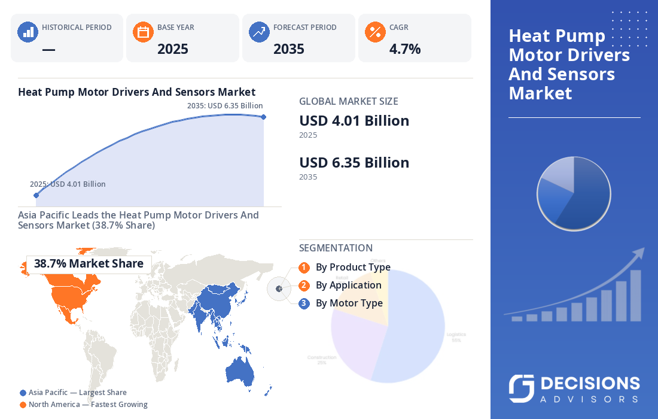Screen dimensions: 658x419
Task: Click the CAGR value 4.7%
Action: 405,49
